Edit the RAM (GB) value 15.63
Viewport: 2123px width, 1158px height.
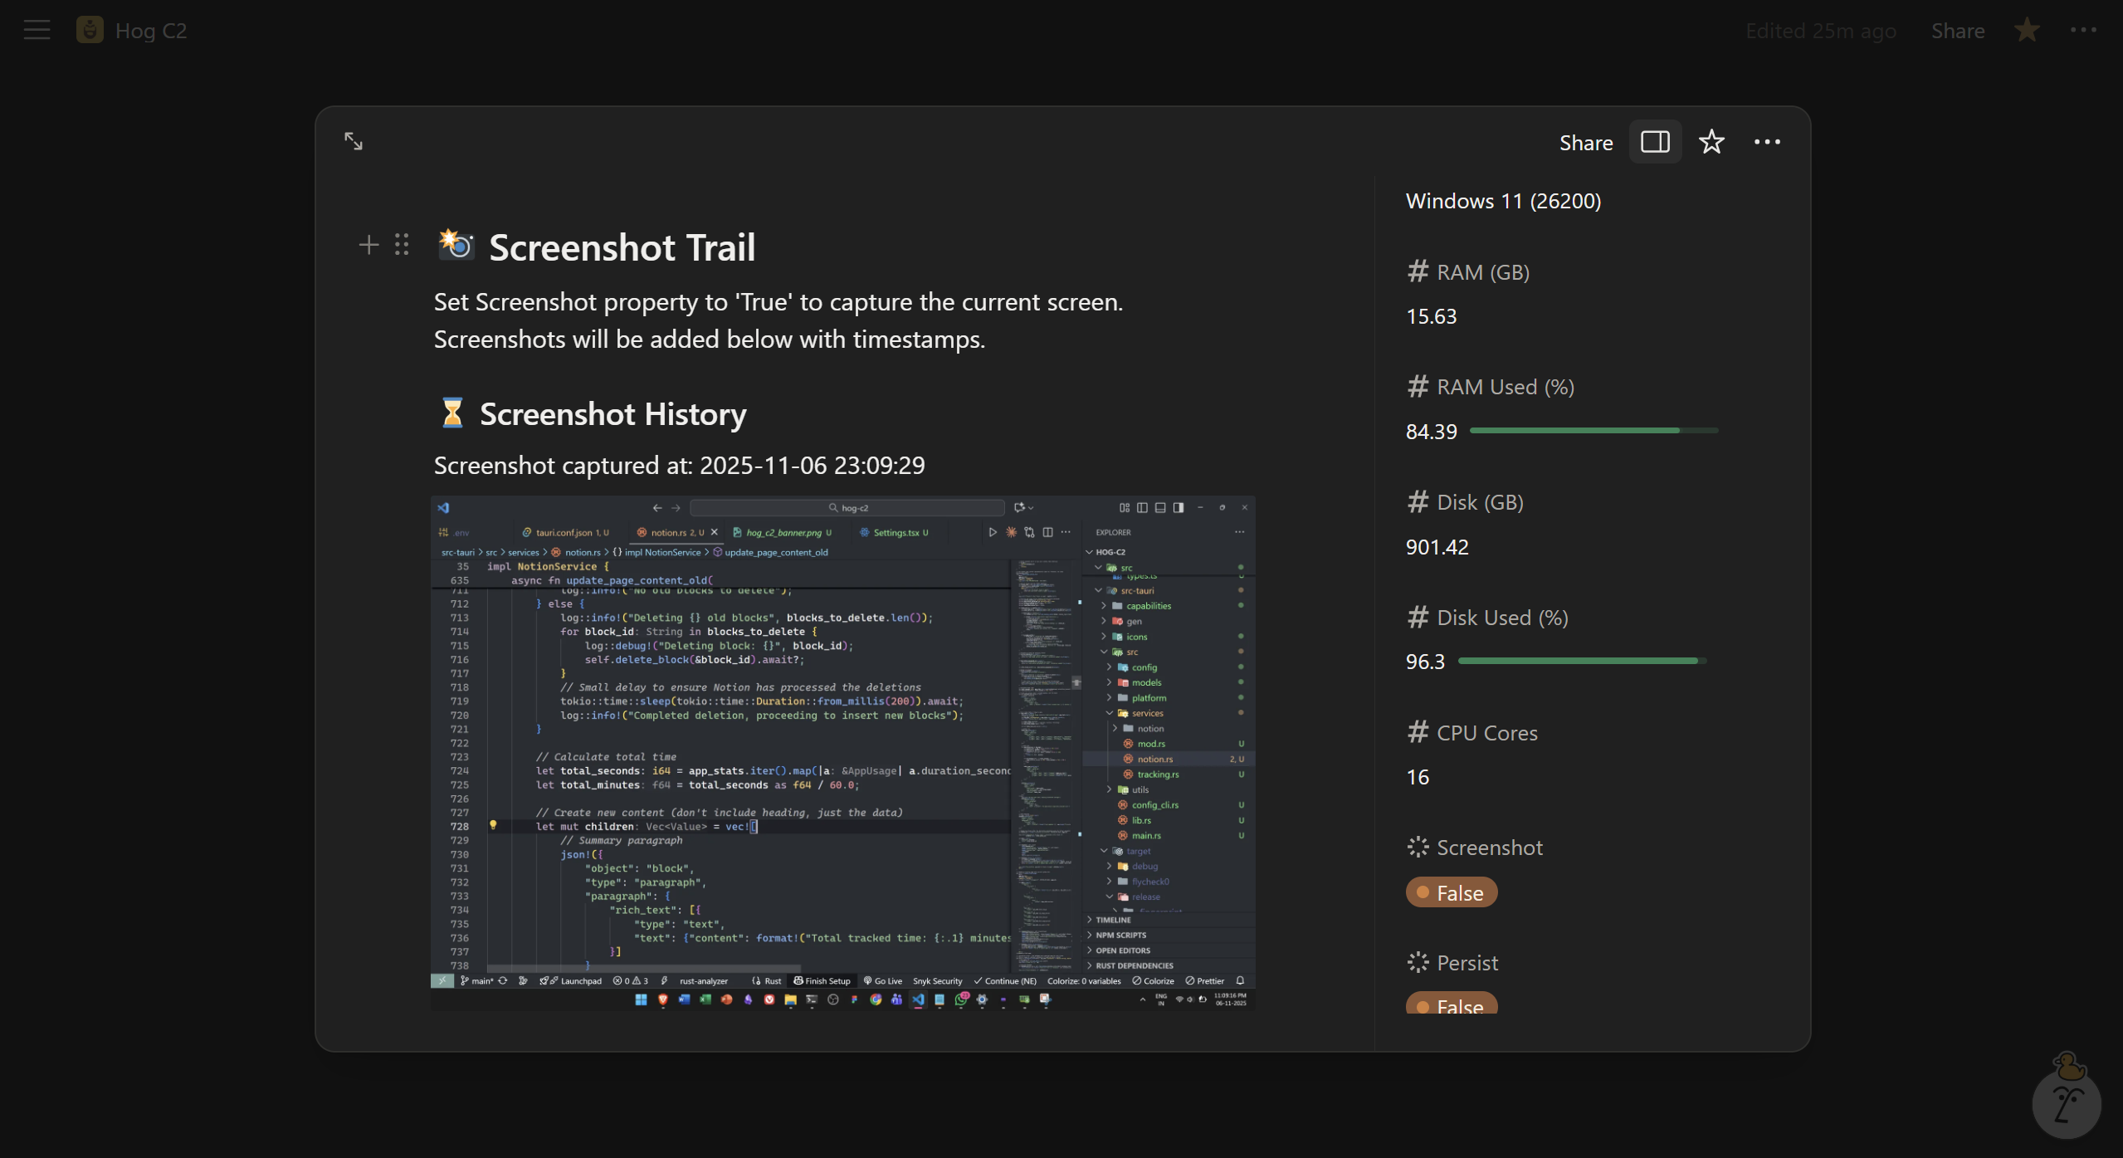click(1431, 316)
